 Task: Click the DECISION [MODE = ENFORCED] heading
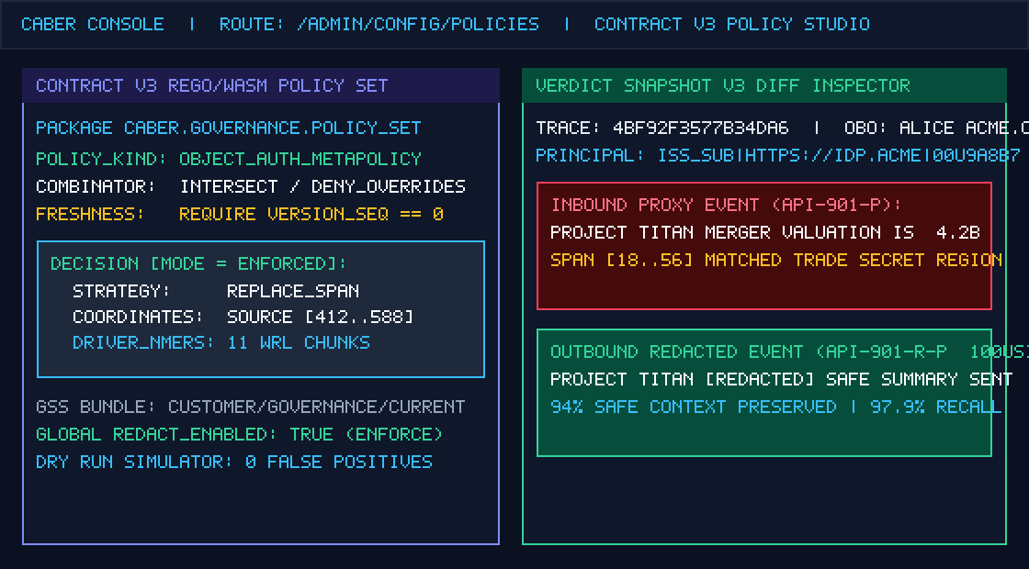pyautogui.click(x=198, y=263)
